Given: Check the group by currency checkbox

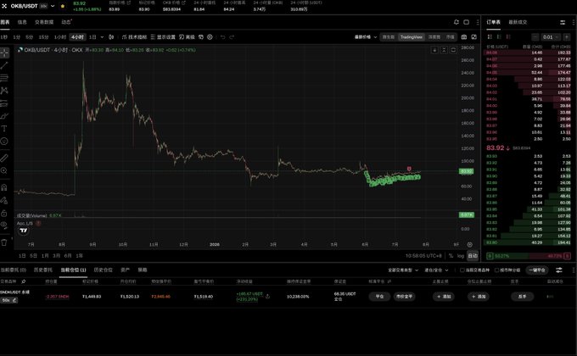Looking at the screenshot, I should 496,270.
